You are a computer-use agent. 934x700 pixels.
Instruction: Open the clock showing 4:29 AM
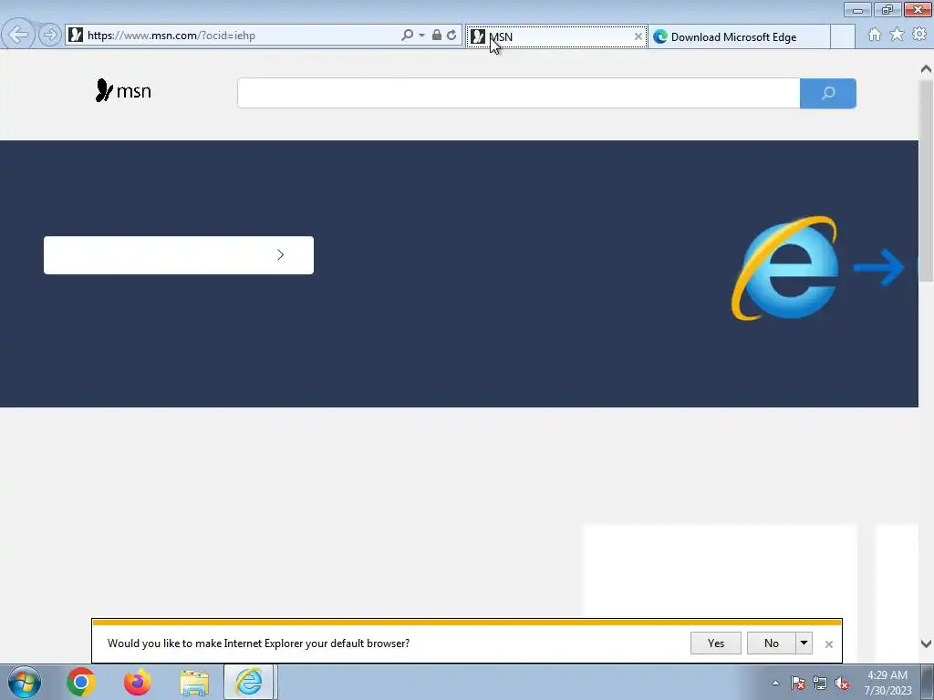(x=887, y=683)
